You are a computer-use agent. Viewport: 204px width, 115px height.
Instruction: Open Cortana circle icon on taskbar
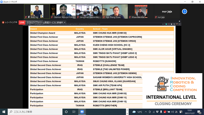66,112
